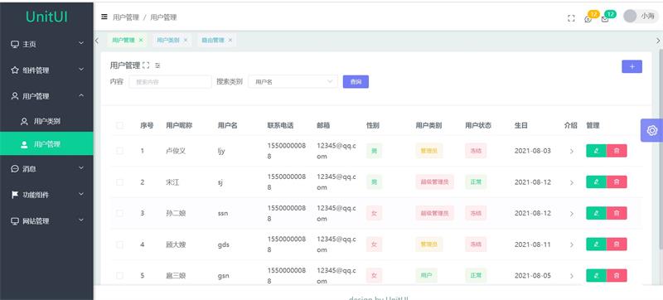
Task: Click the collapse icon next to 用户管理 title
Action: click(x=157, y=65)
